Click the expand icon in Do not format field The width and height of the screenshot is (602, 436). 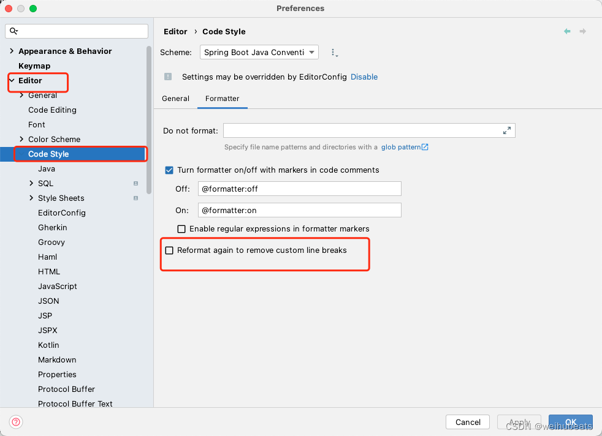pos(507,130)
